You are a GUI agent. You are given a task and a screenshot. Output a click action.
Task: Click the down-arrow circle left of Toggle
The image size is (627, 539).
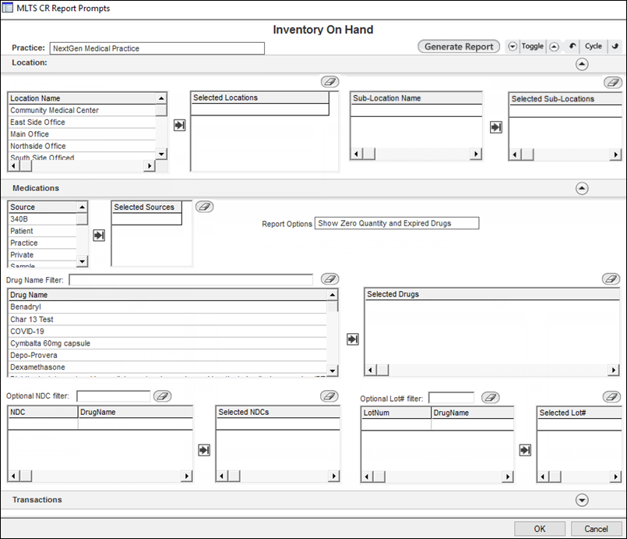tap(513, 47)
